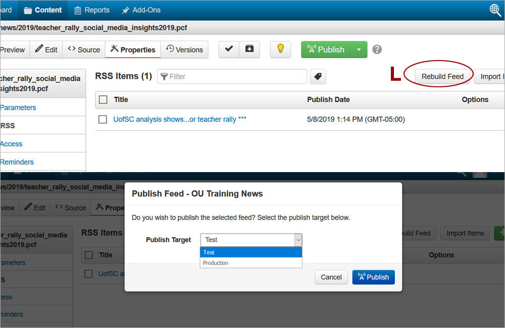Open Parameters in the left sidebar
Viewport: 505px width, 328px height.
point(18,107)
